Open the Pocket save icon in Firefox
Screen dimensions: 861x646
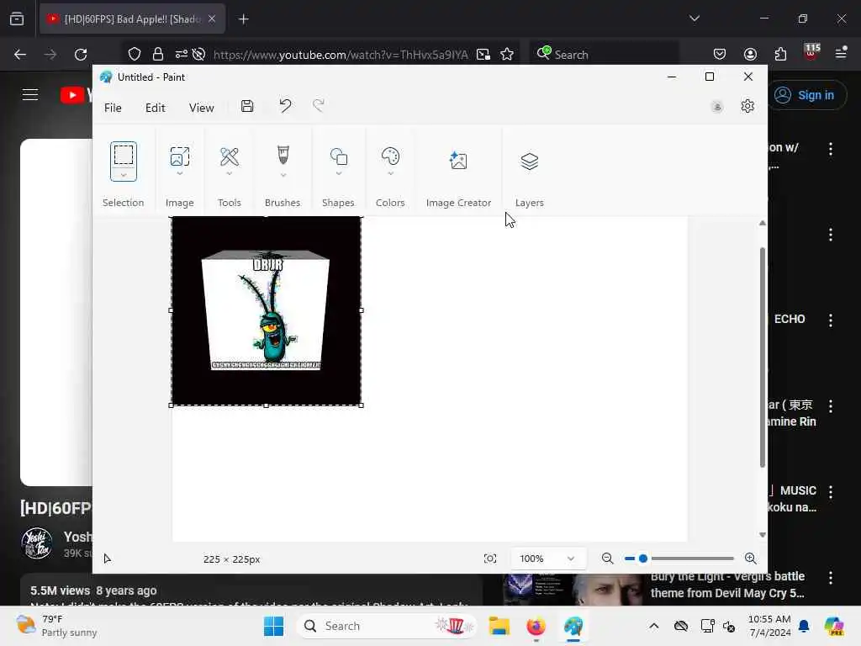(x=720, y=54)
